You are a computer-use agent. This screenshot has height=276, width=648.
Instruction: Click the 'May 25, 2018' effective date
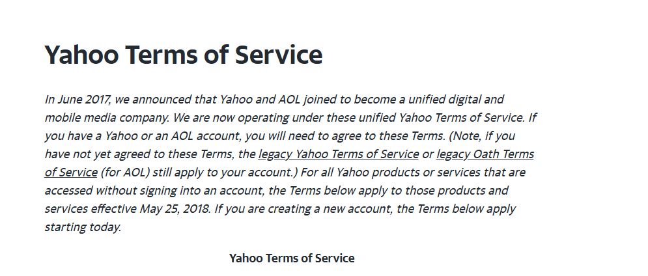click(x=175, y=209)
